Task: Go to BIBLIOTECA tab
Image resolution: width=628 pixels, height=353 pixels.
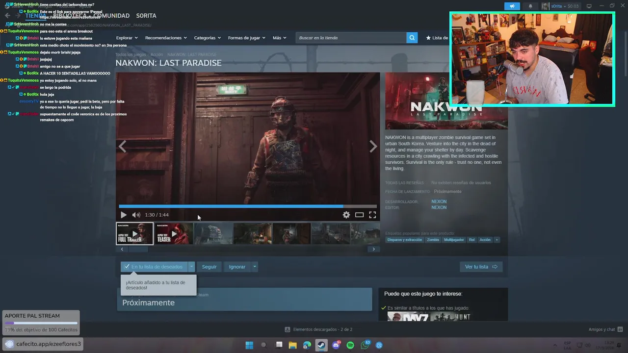Action: pos(70,16)
